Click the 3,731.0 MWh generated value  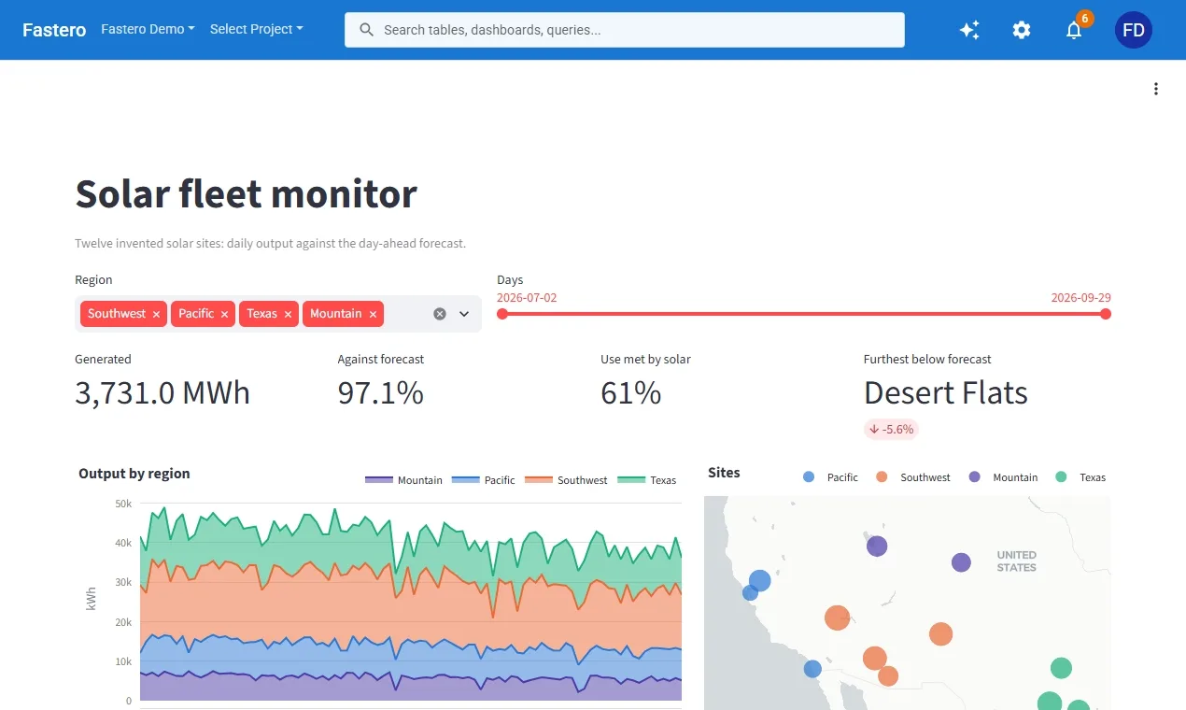[162, 393]
